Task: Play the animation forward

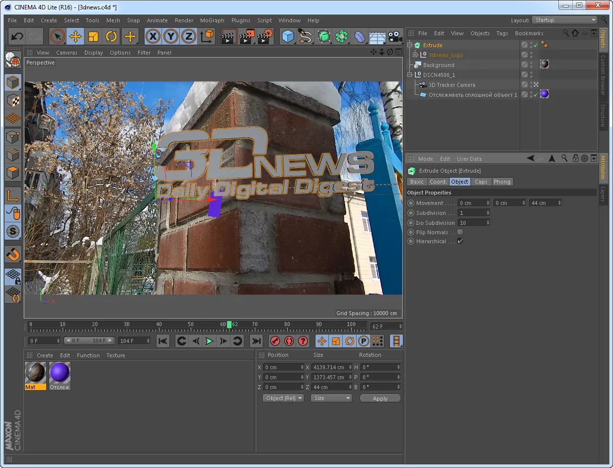Action: tap(209, 341)
